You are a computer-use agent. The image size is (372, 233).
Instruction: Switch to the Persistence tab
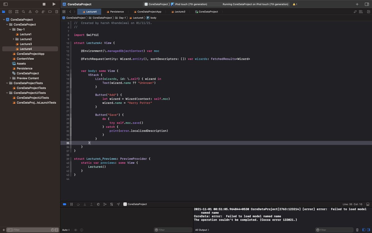(115, 12)
